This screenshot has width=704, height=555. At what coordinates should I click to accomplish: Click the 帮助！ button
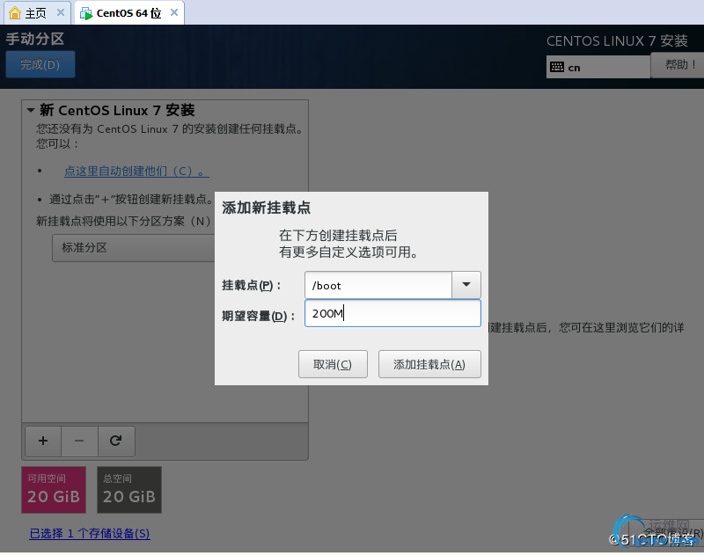tap(678, 65)
